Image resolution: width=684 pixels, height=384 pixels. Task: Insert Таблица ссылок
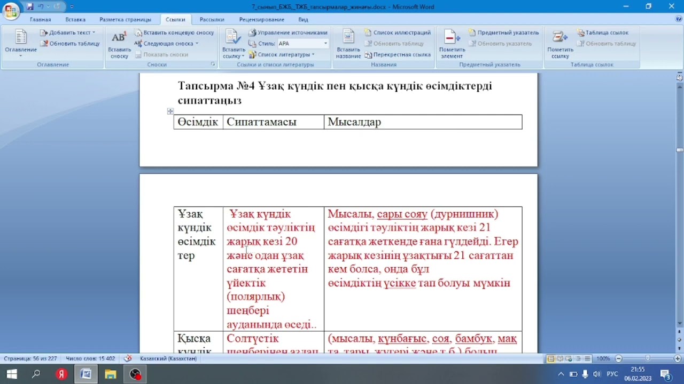603,33
